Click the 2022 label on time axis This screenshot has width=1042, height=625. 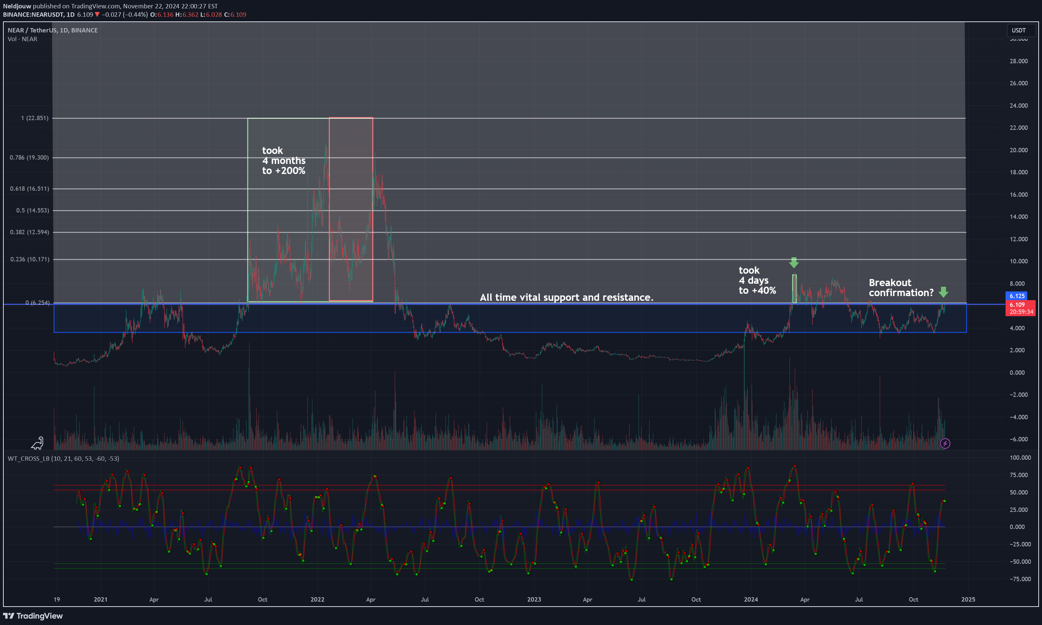[x=317, y=599]
